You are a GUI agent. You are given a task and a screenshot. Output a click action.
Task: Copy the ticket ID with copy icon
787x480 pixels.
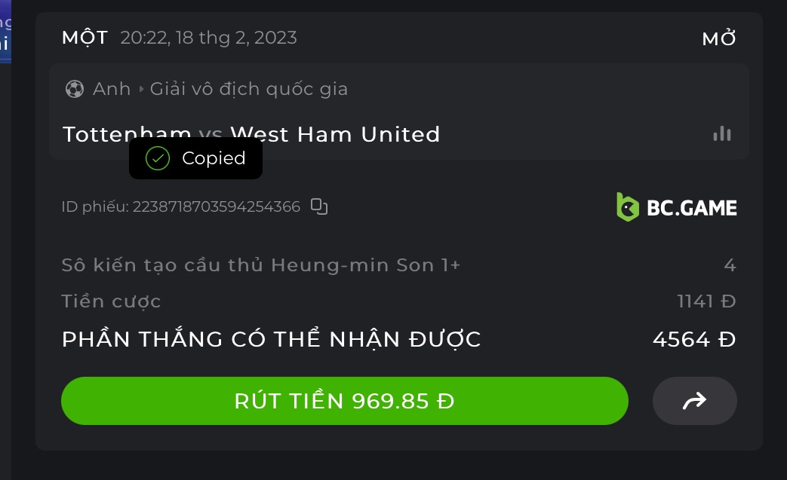coord(319,206)
